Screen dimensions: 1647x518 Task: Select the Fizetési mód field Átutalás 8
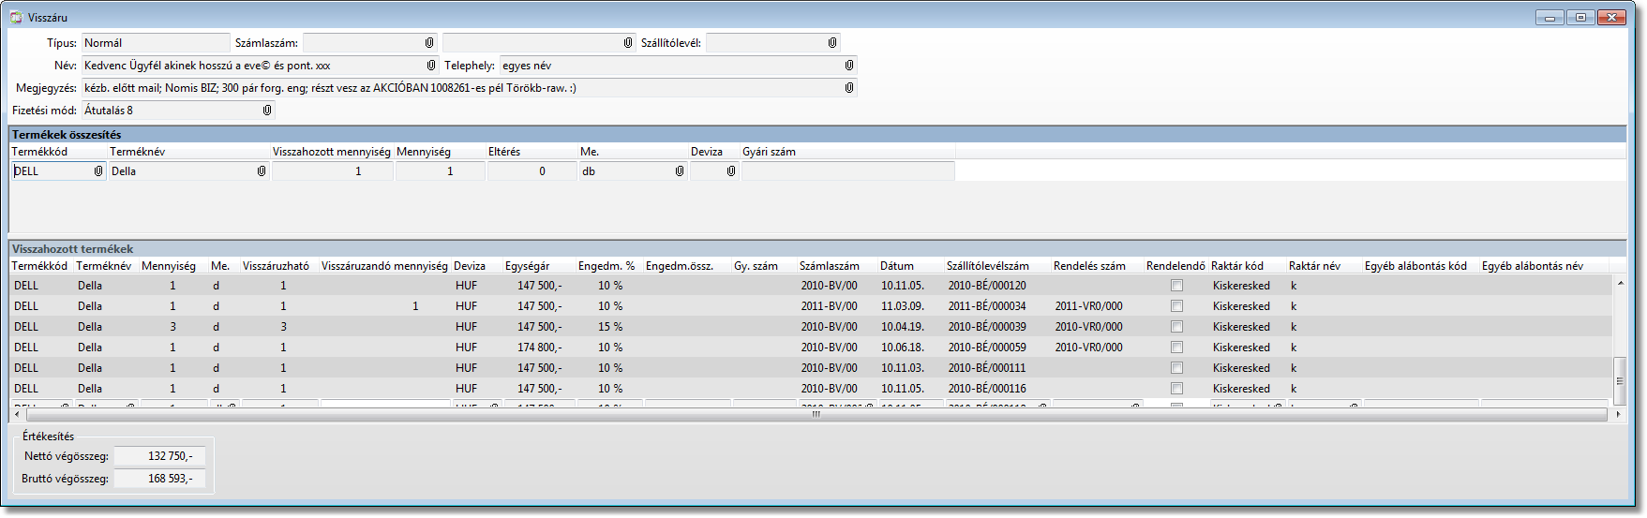pyautogui.click(x=178, y=111)
